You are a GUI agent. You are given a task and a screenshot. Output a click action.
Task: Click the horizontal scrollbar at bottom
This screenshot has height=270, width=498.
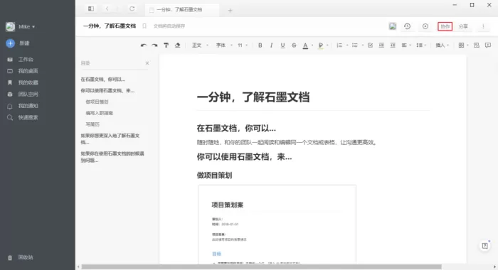(261, 267)
